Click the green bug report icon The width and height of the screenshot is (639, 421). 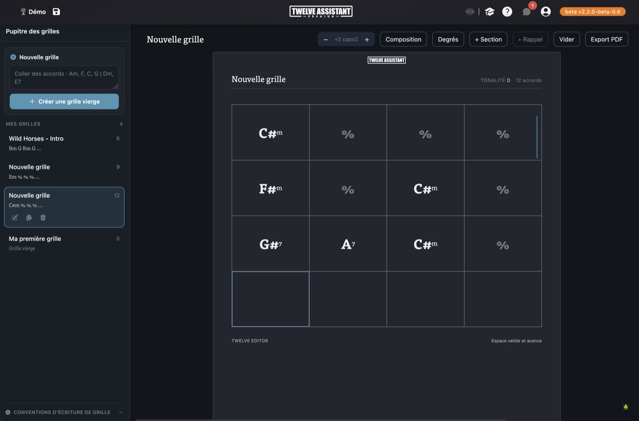tap(625, 407)
